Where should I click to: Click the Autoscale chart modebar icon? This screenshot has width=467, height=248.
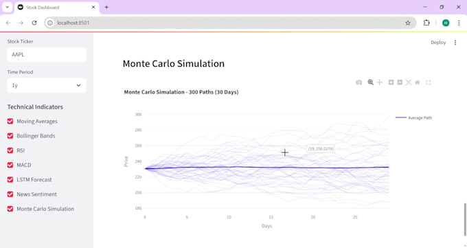(x=409, y=82)
